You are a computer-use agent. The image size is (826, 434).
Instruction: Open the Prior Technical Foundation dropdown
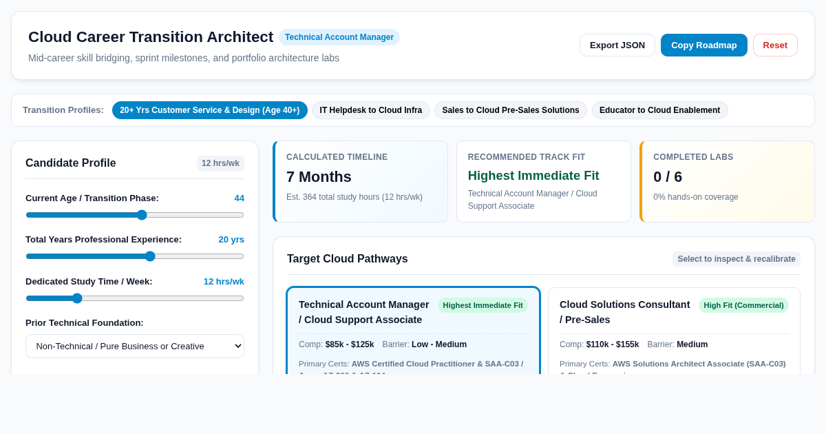[135, 346]
